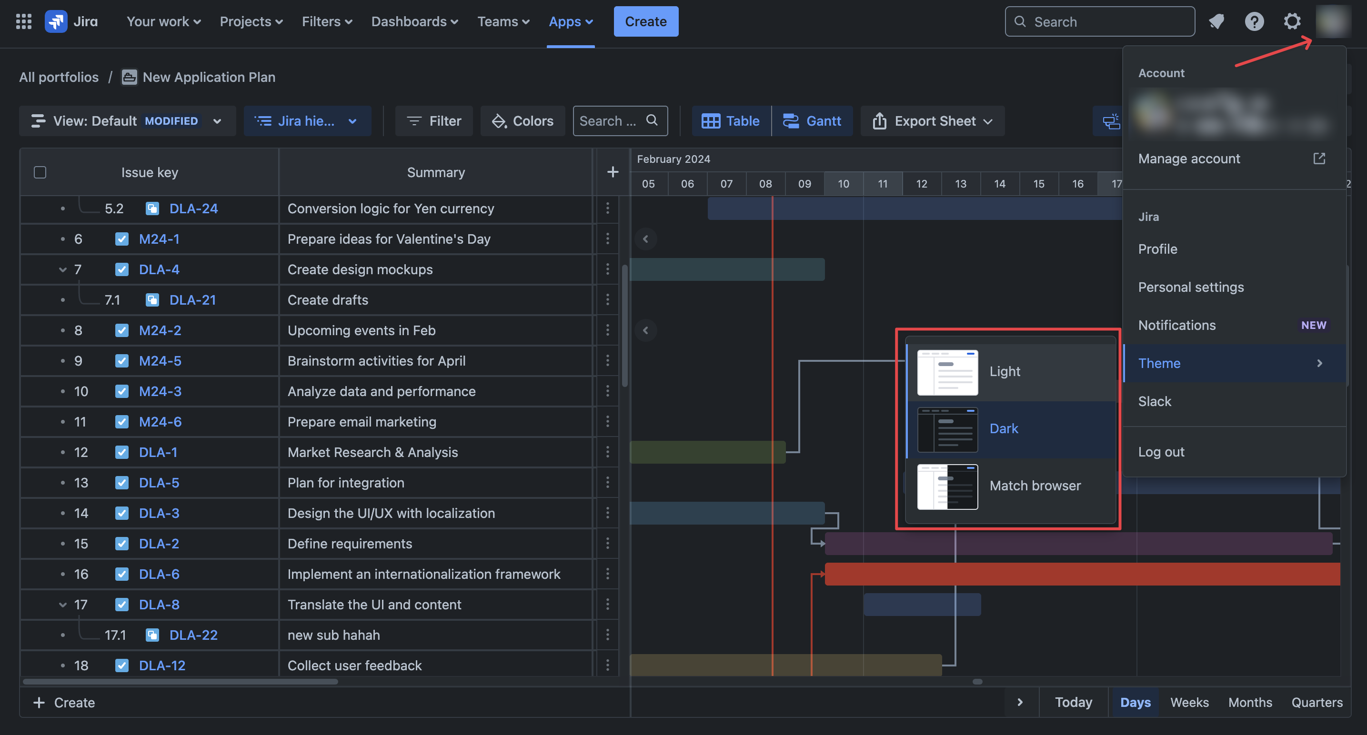Viewport: 1367px width, 735px height.
Task: Open row menu for Create design mockups
Action: coord(608,269)
